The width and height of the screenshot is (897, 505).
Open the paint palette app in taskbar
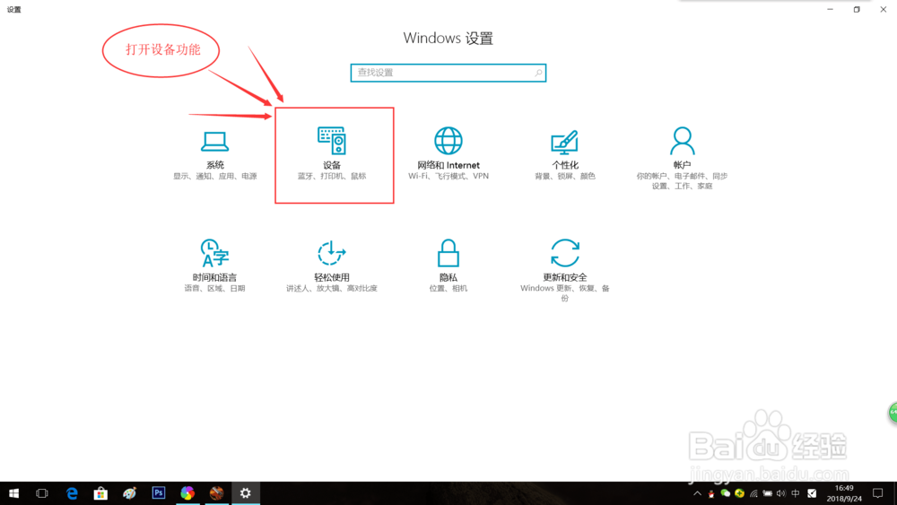pyautogui.click(x=130, y=493)
